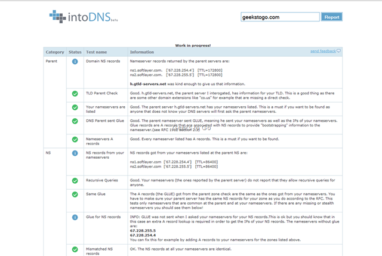
Task: Click the domain input field showing geekstogo.com
Action: [x=280, y=17]
